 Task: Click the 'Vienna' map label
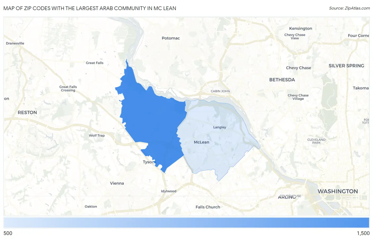tap(117, 183)
